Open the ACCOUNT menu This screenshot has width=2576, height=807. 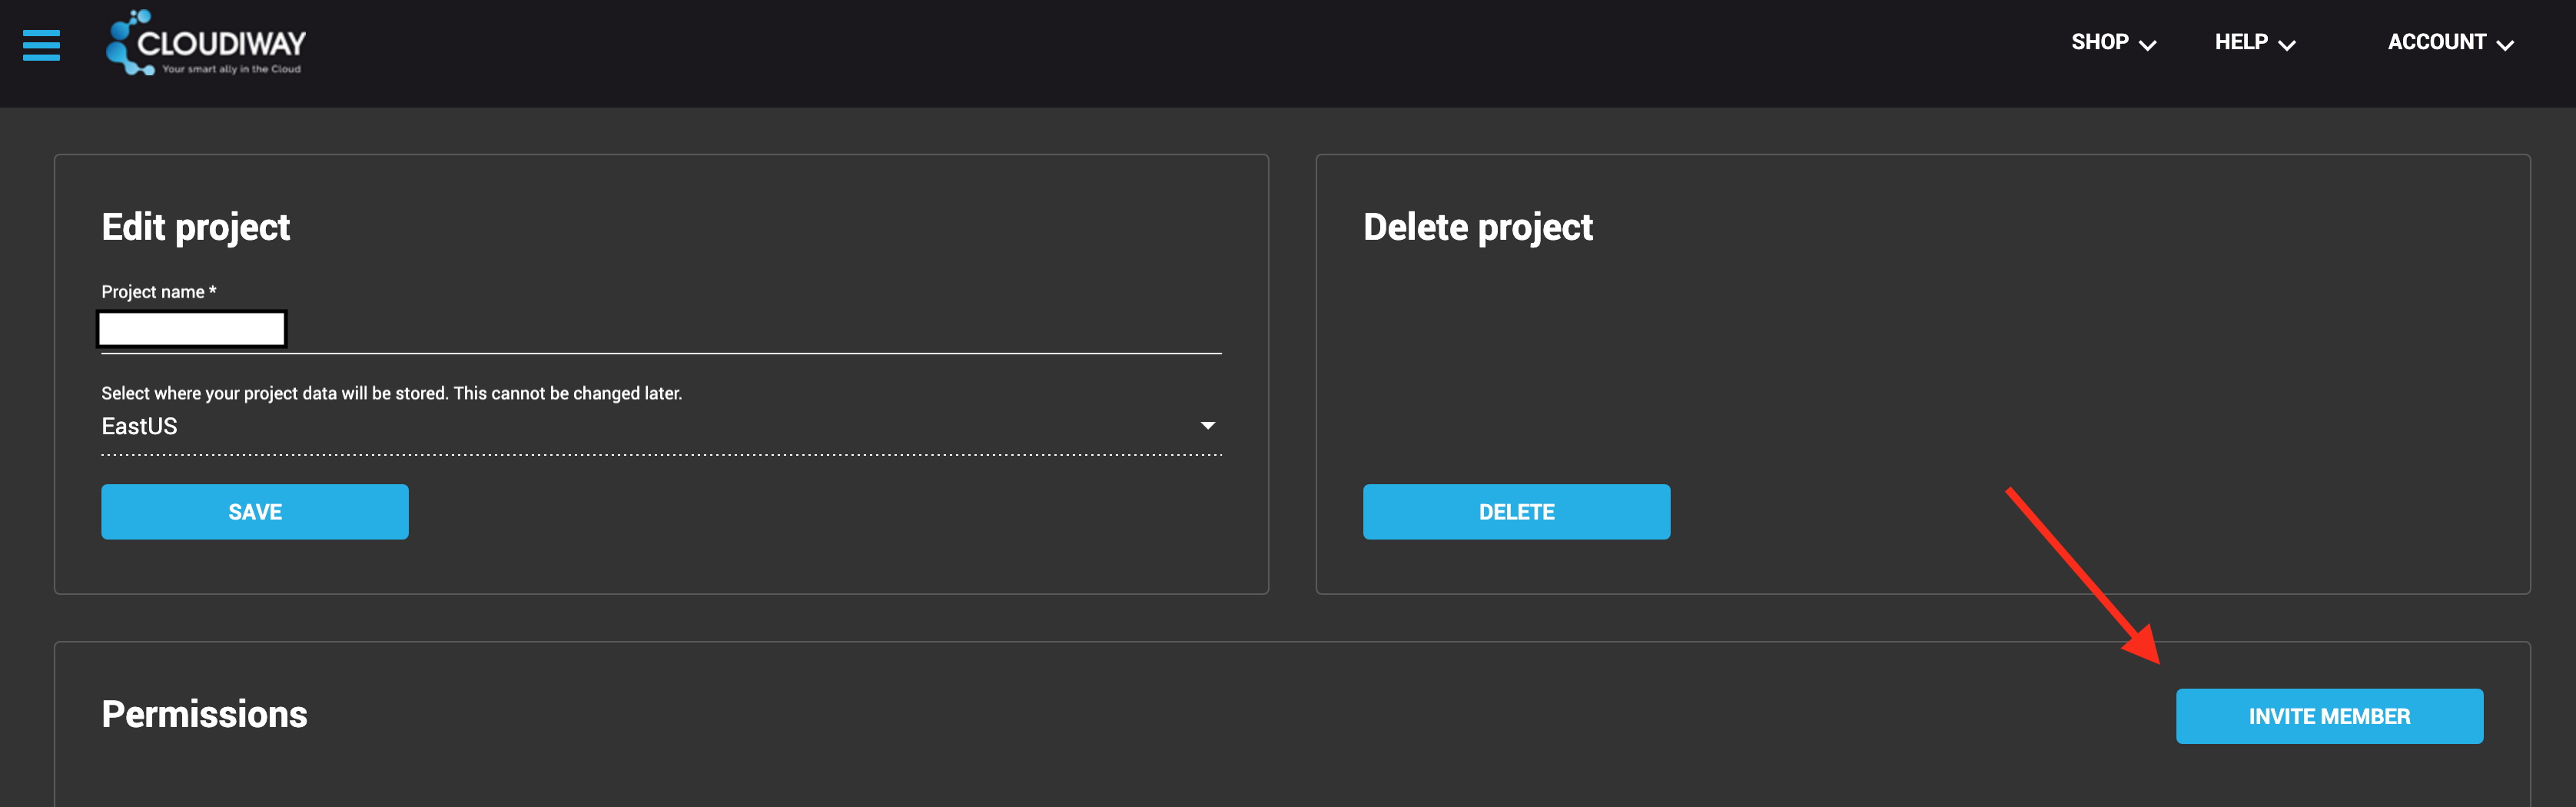(x=2436, y=42)
